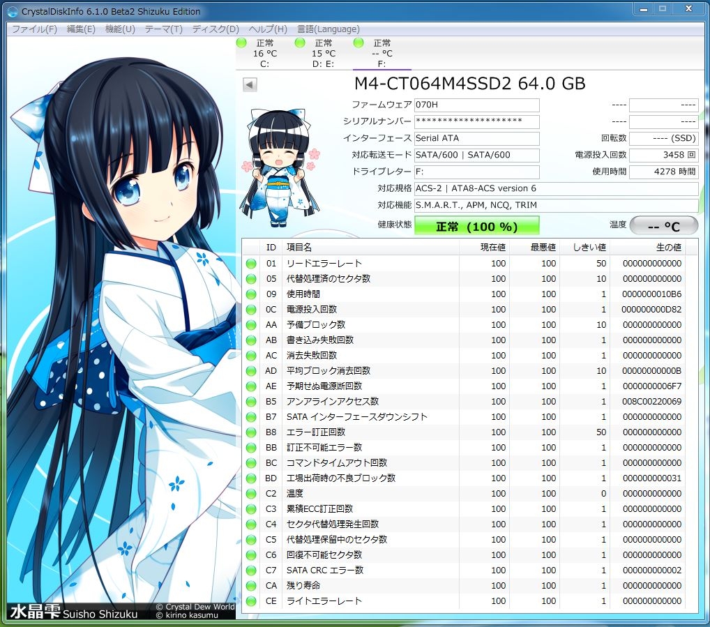Image resolution: width=710 pixels, height=627 pixels.
Task: Open the ヘルプ(H) menu
Action: click(x=268, y=29)
